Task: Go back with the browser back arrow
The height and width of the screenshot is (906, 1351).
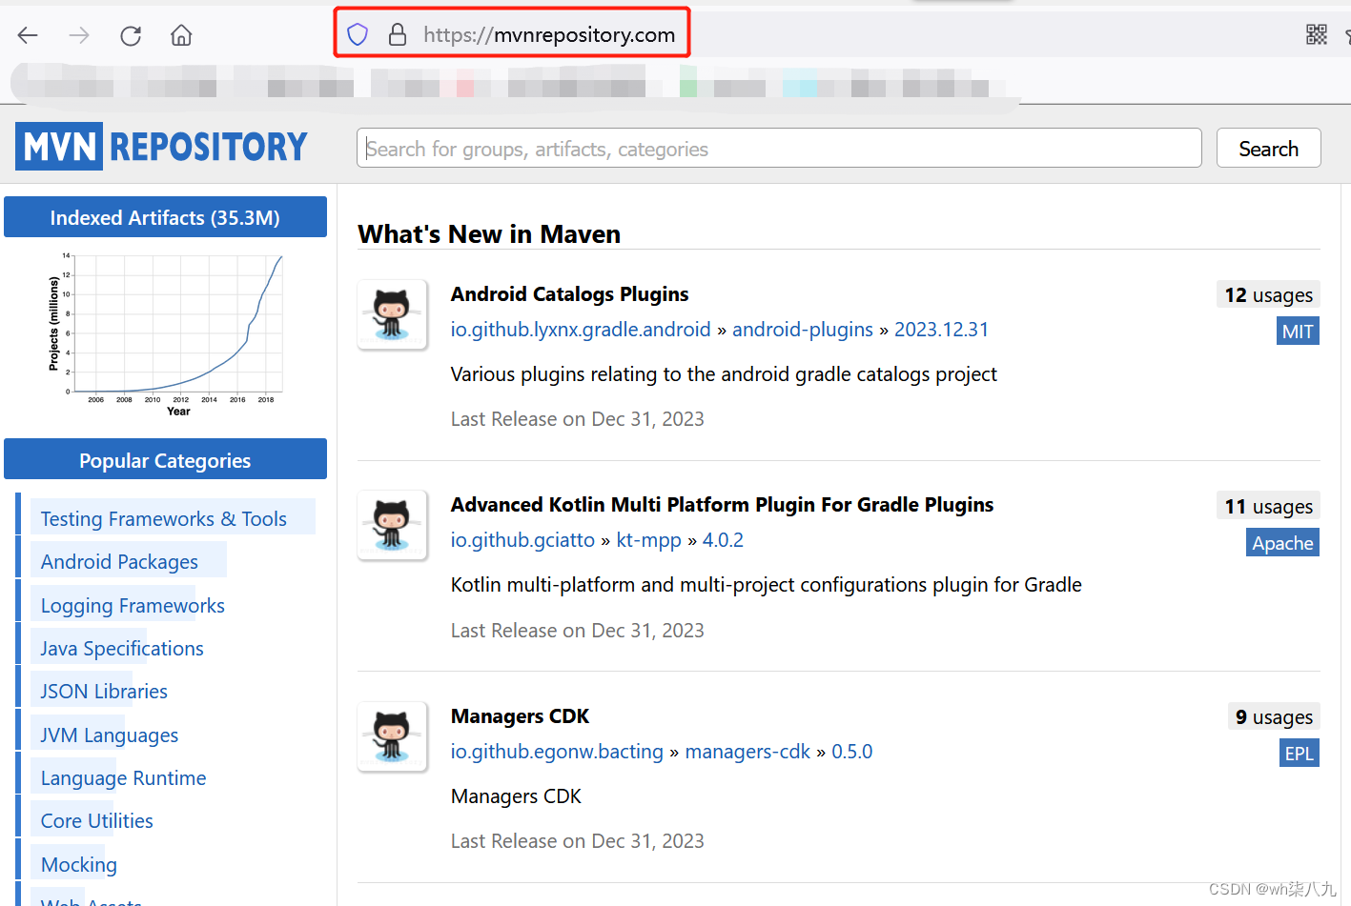Action: pos(28,35)
